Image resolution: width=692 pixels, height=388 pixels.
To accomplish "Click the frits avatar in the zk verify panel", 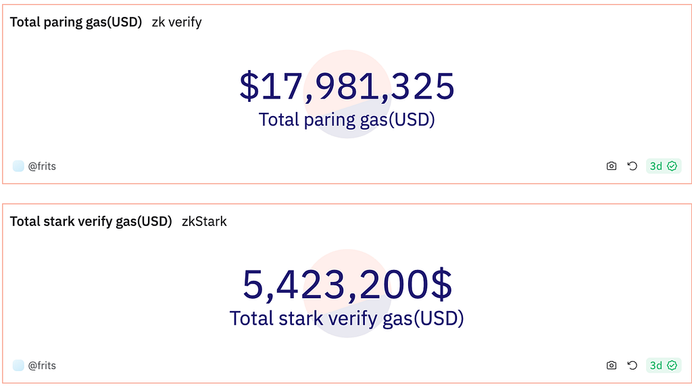I will [18, 166].
